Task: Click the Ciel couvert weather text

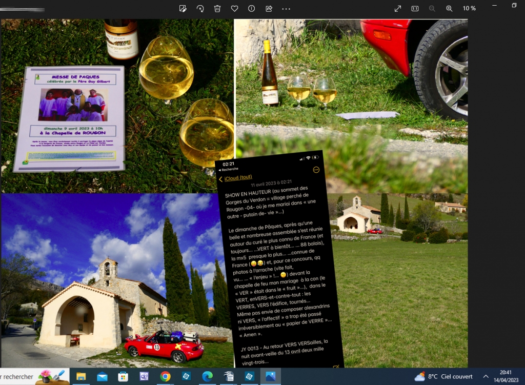Action: [457, 377]
